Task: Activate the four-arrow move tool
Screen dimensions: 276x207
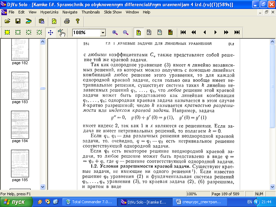Action: coord(50,32)
